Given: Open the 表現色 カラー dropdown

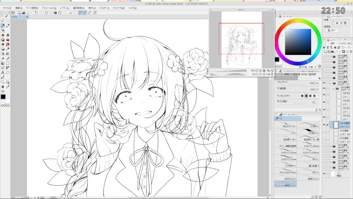Looking at the screenshot, I should coord(334,30).
